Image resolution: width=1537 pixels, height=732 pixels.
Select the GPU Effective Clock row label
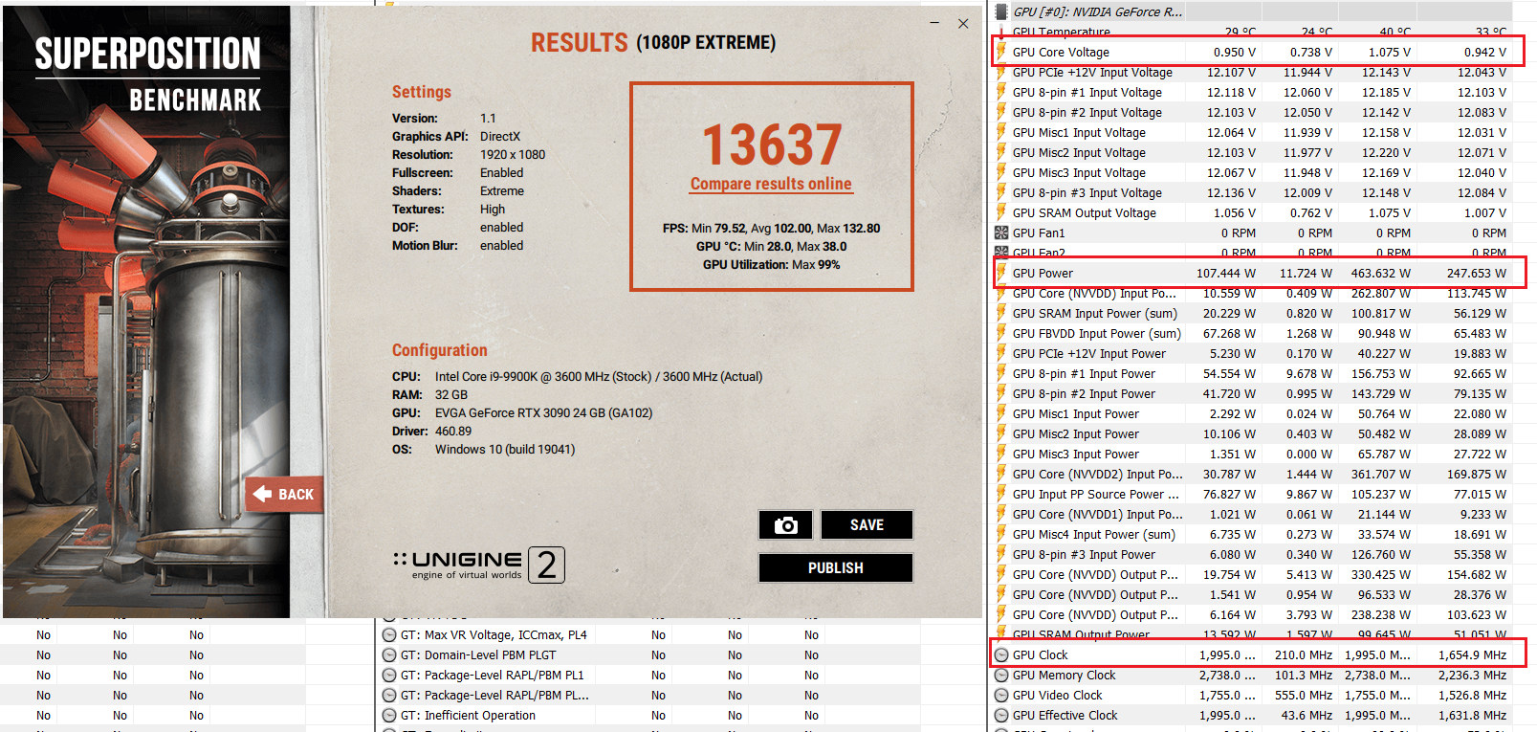coord(1065,715)
